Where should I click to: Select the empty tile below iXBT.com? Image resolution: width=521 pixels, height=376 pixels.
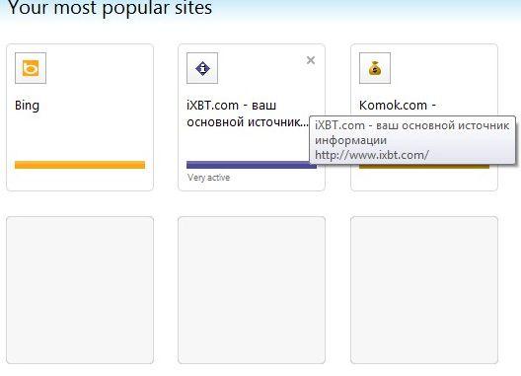[x=252, y=290]
